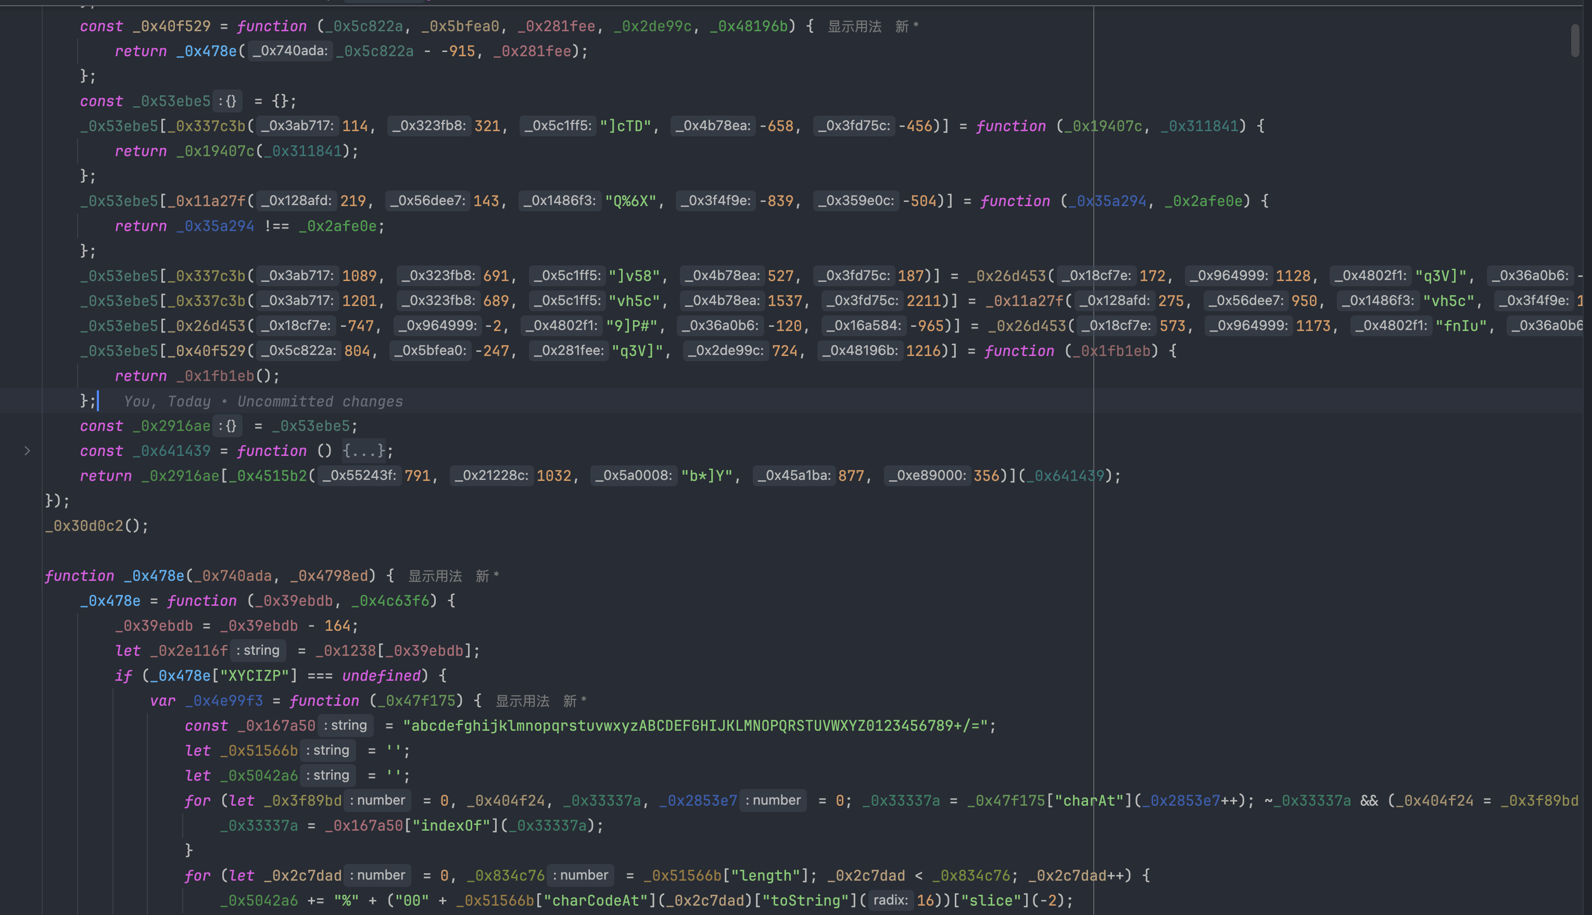Click 显示用法 hint beside var _0x4e99f3
Screen dimensions: 1592x915
click(x=522, y=701)
